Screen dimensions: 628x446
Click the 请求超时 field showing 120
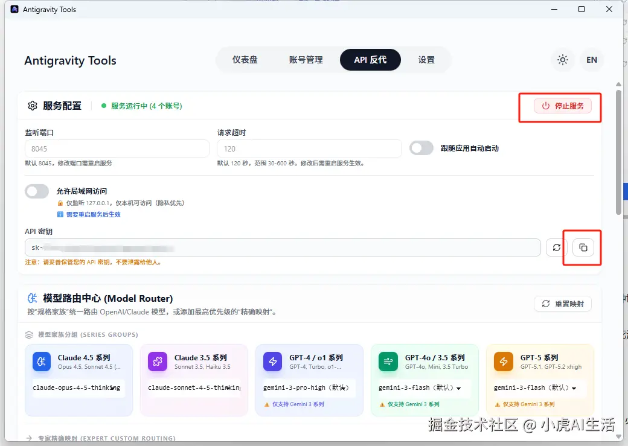309,148
